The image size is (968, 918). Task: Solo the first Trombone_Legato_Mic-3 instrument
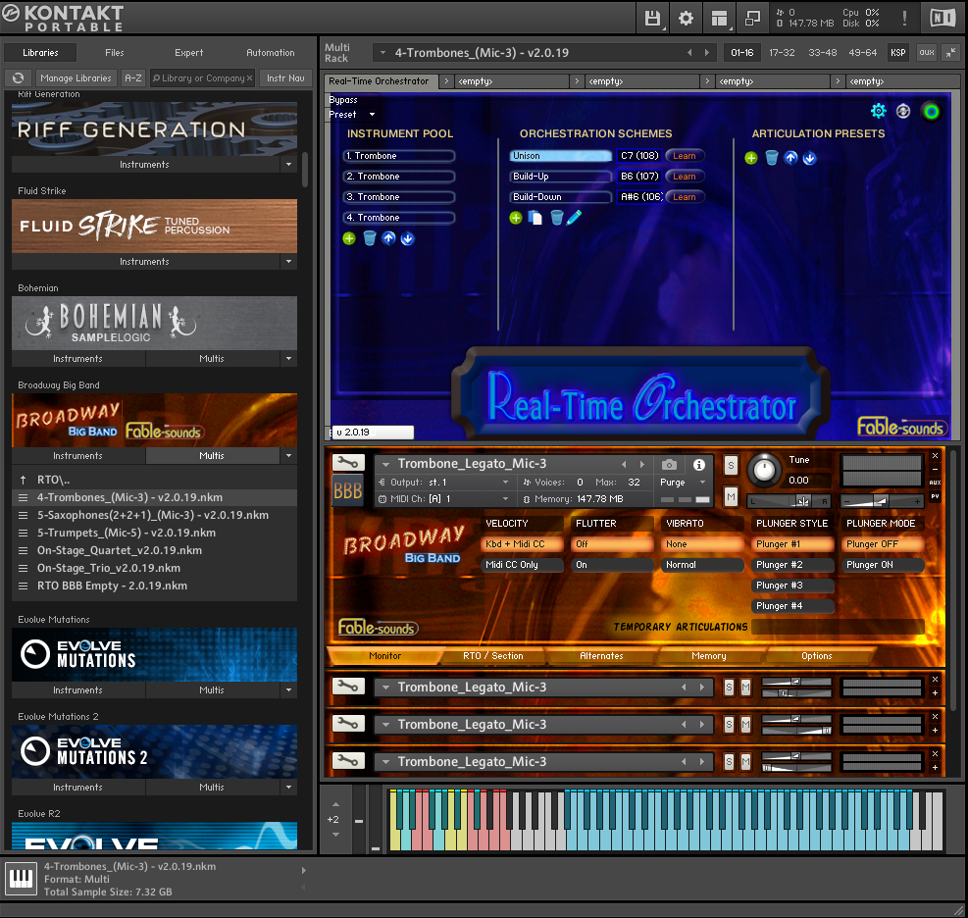tap(731, 465)
